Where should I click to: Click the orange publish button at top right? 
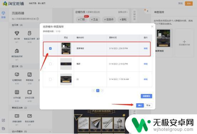(189, 4)
